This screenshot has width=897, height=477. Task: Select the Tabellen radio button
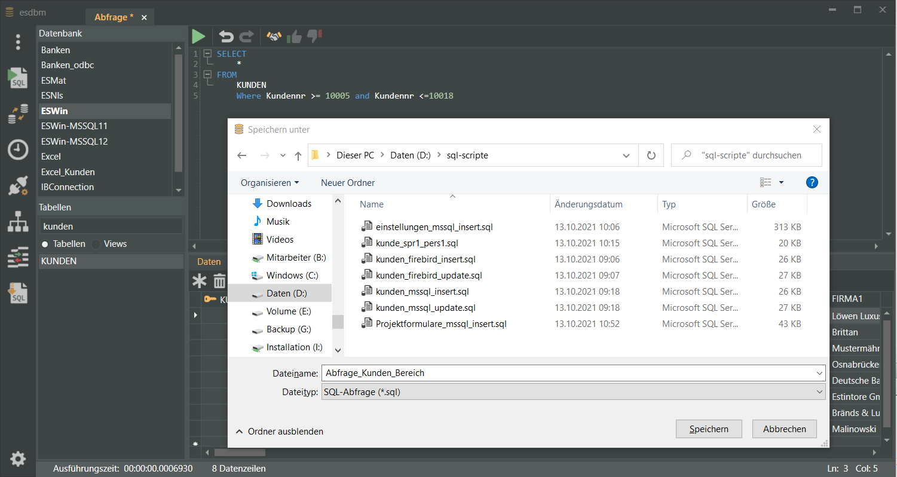click(x=45, y=244)
